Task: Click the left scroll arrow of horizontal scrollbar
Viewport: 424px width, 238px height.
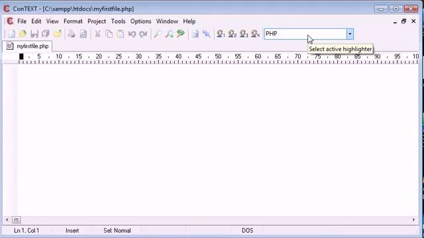Action: (x=7, y=220)
